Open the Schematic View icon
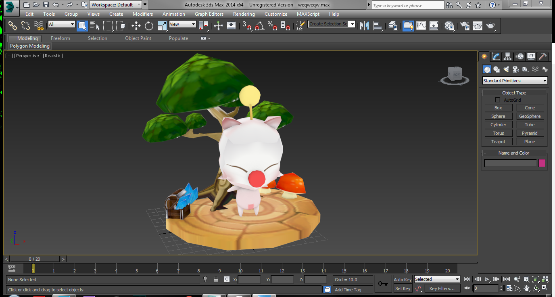Screen dimensions: 555x297 click(x=434, y=26)
